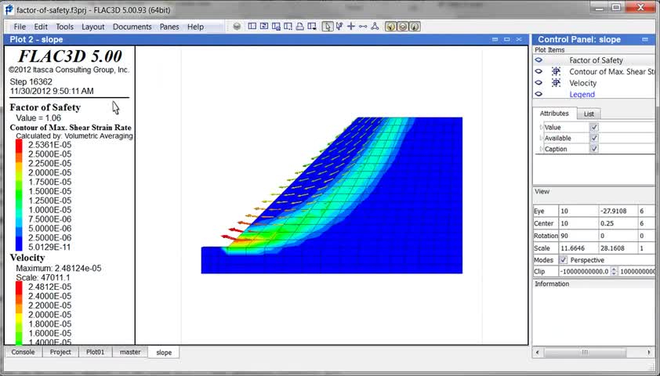Click the Control Panel horizontal scrollbar thumb

click(585, 352)
